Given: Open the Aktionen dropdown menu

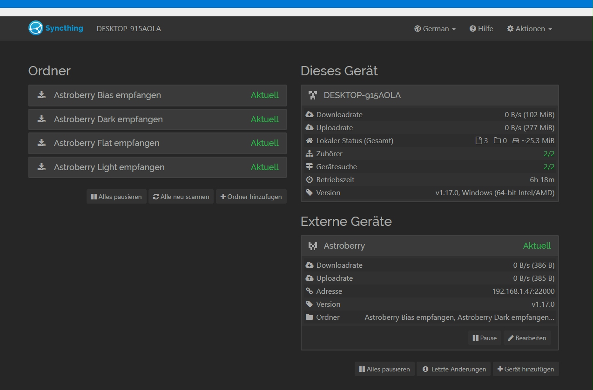Looking at the screenshot, I should (529, 28).
